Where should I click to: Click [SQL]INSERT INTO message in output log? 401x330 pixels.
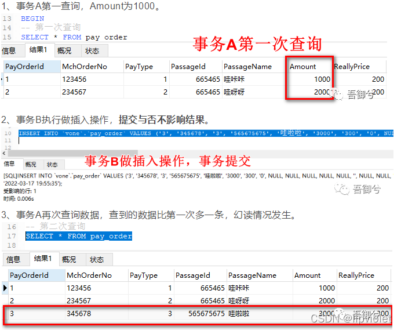(197, 176)
